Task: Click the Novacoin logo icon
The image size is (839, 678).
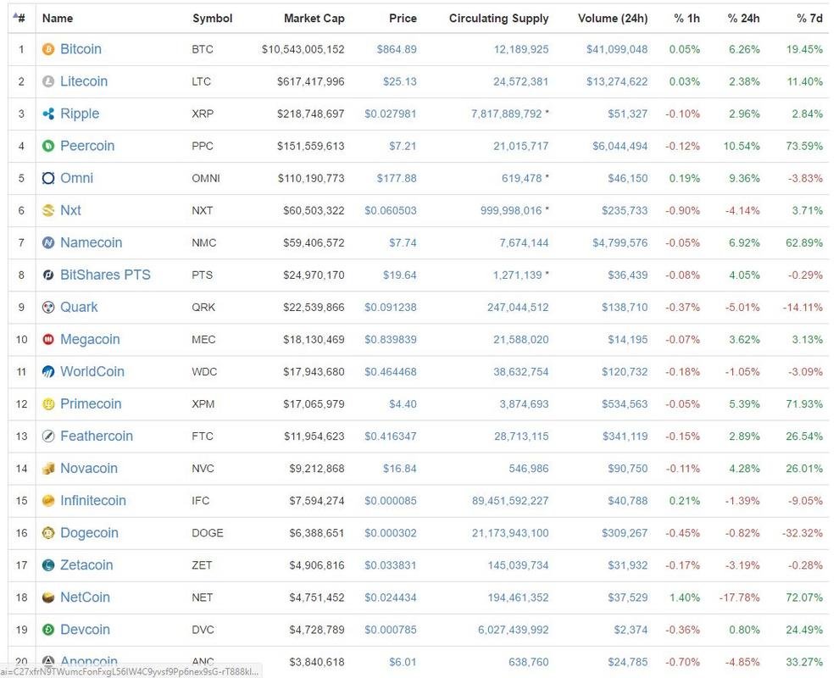Action: tap(48, 468)
